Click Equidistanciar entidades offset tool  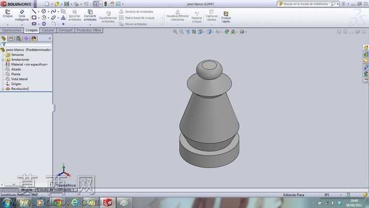point(108,17)
